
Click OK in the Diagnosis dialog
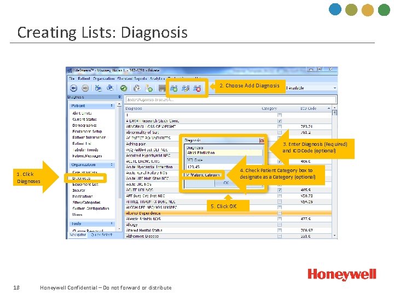pos(225,183)
